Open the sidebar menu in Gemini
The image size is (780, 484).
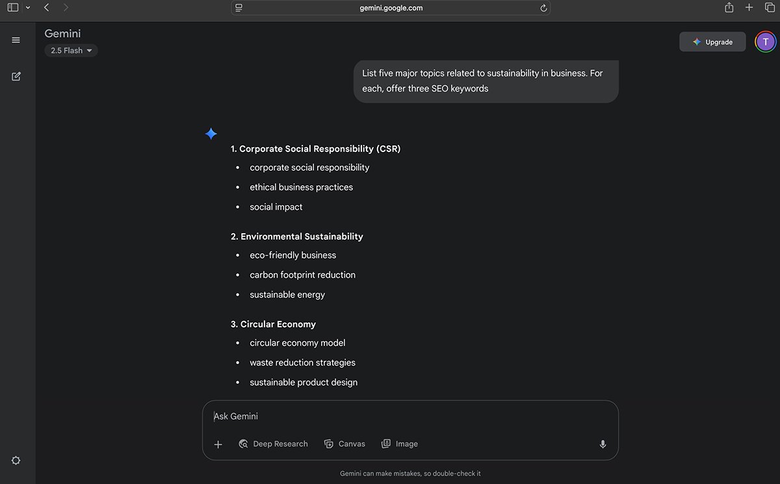pos(16,40)
